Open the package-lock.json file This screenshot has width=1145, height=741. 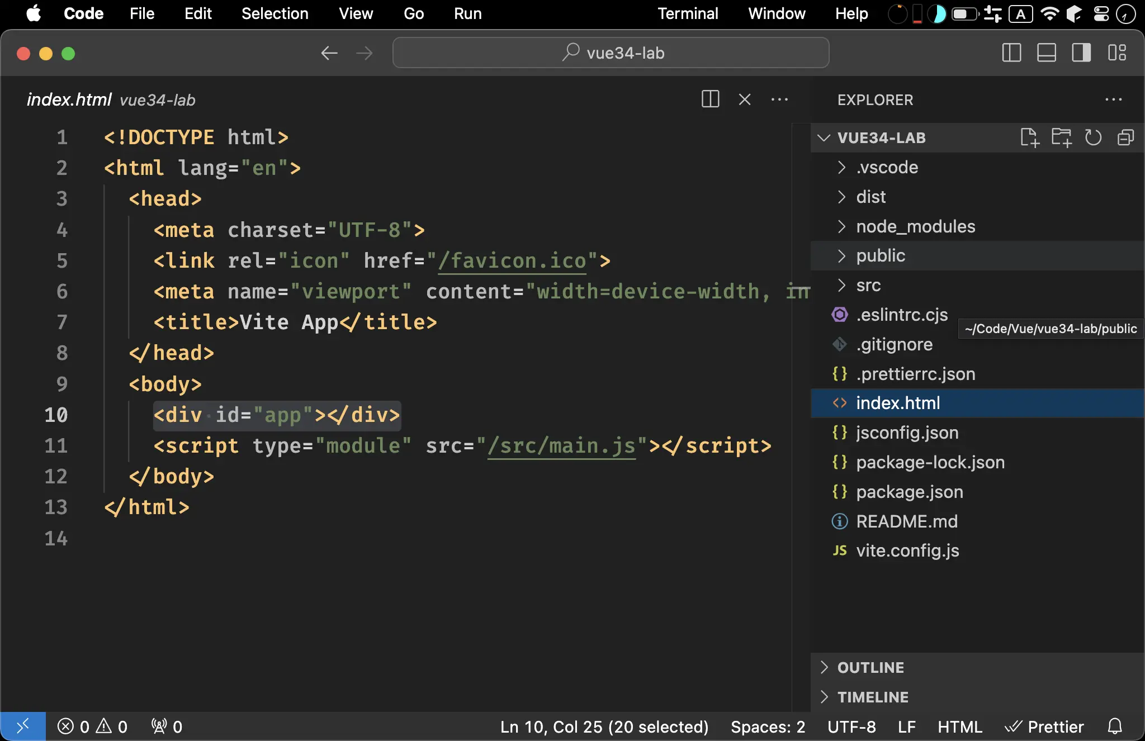[x=977, y=462]
